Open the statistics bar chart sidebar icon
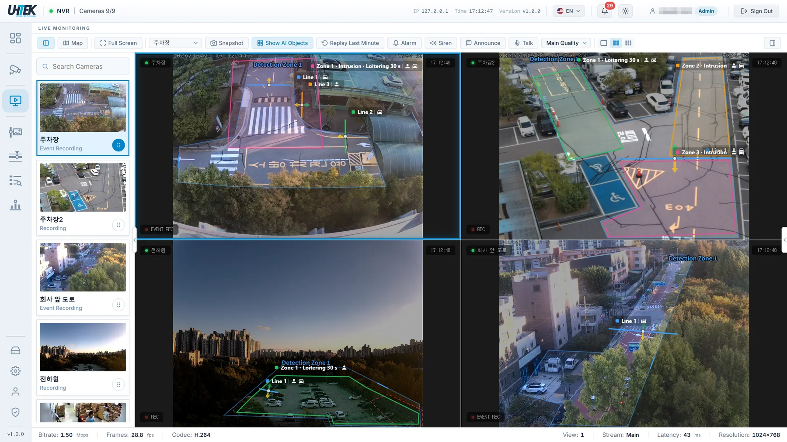This screenshot has width=787, height=442. coord(15,205)
